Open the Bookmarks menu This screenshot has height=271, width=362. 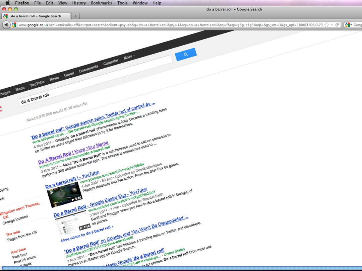pos(101,3)
